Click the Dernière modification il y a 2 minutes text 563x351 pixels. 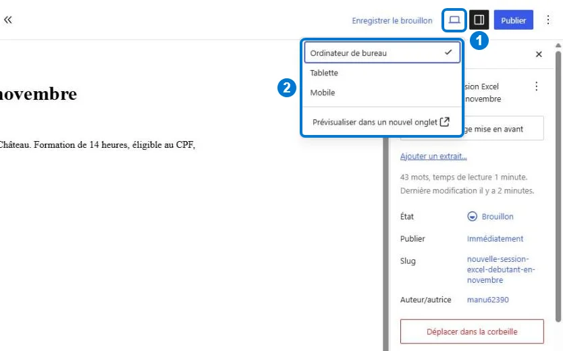coord(467,190)
